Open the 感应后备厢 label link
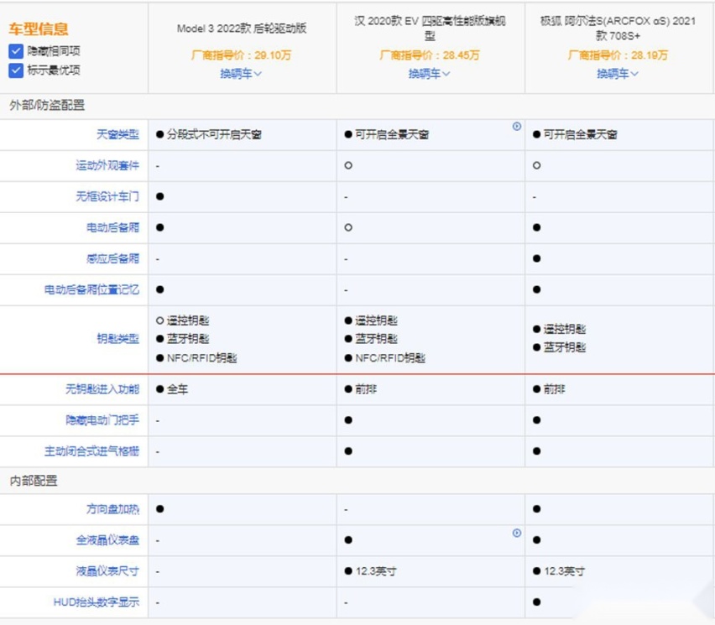715x625 pixels. point(112,258)
